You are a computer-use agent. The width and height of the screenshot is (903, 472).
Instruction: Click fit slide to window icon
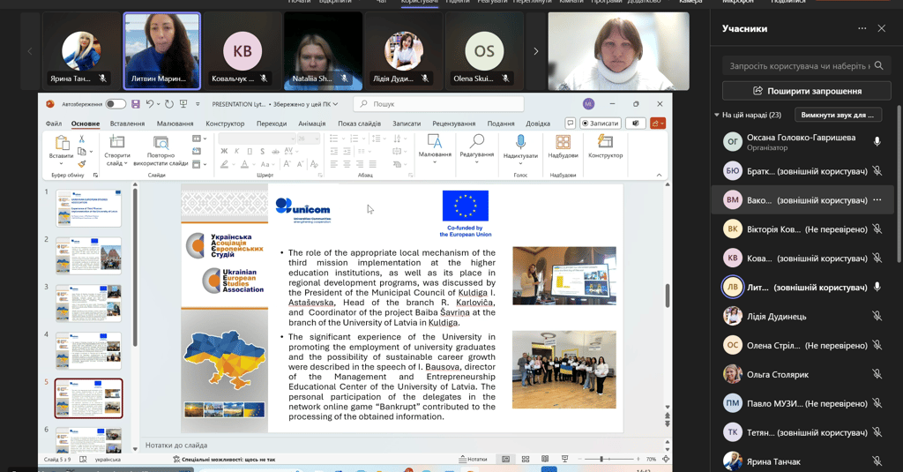tap(666, 460)
